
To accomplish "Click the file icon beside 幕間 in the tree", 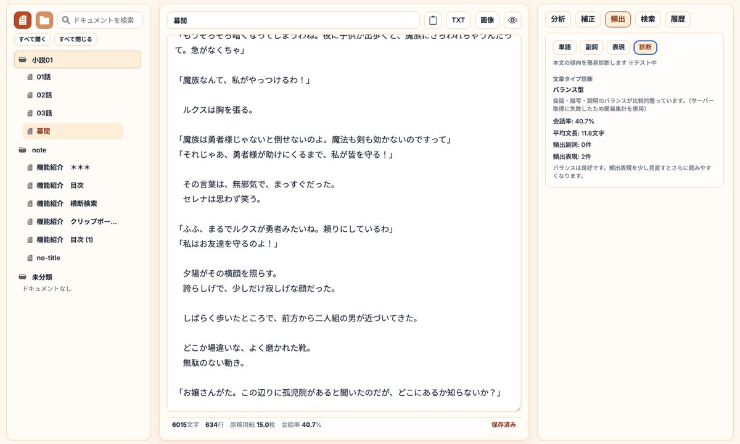I will click(30, 131).
